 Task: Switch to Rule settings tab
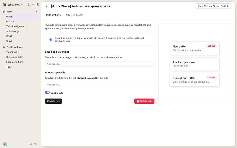coord(53,15)
